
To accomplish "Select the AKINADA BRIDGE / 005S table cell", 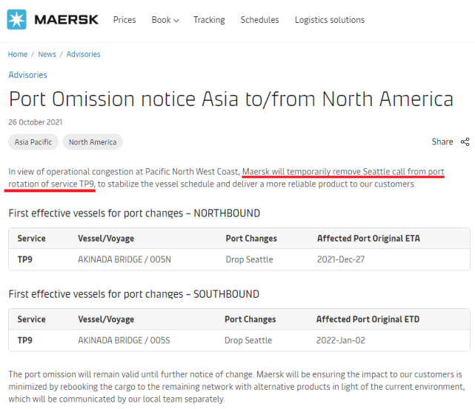I will tap(124, 341).
